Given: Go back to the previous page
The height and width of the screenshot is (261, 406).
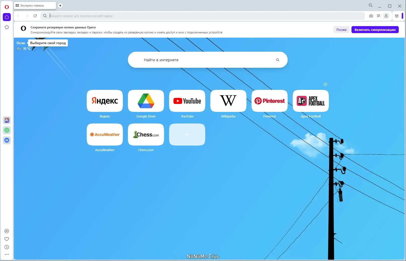Looking at the screenshot, I should [x=18, y=16].
